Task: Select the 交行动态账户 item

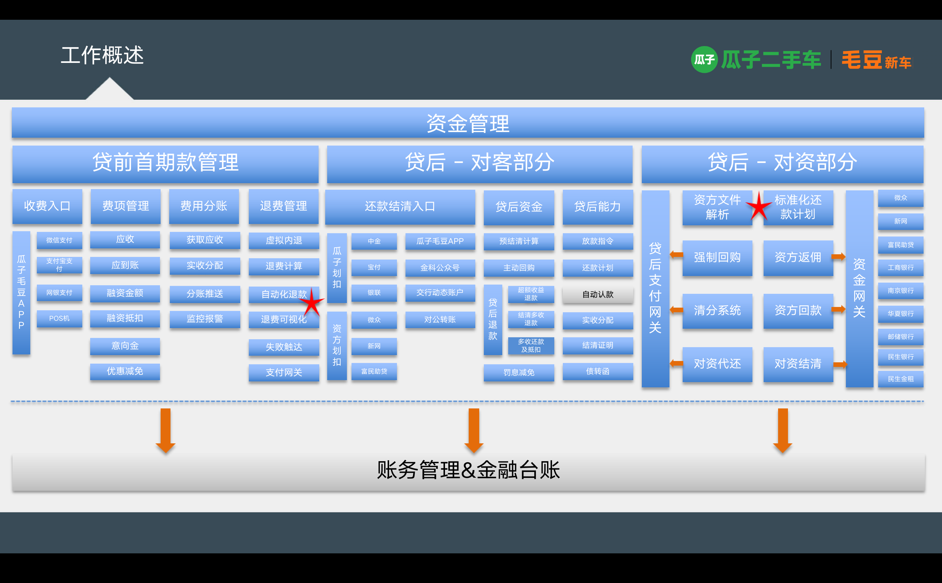Action: point(440,293)
